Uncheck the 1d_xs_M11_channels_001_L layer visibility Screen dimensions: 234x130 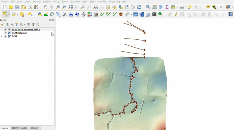[x=5, y=30]
